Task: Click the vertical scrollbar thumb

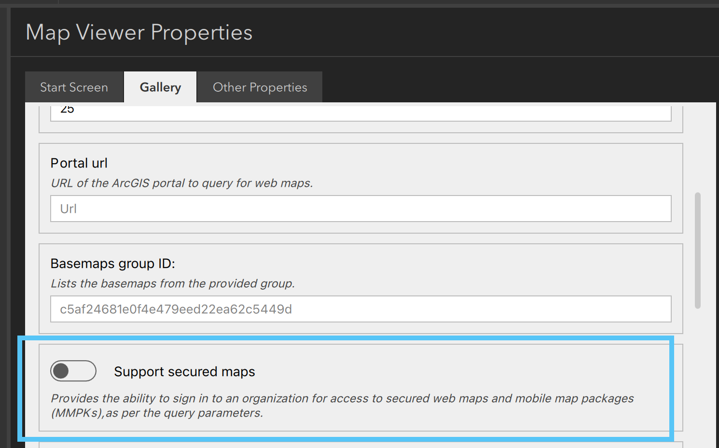Action: tap(697, 250)
